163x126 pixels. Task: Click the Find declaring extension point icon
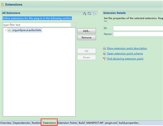point(105,59)
